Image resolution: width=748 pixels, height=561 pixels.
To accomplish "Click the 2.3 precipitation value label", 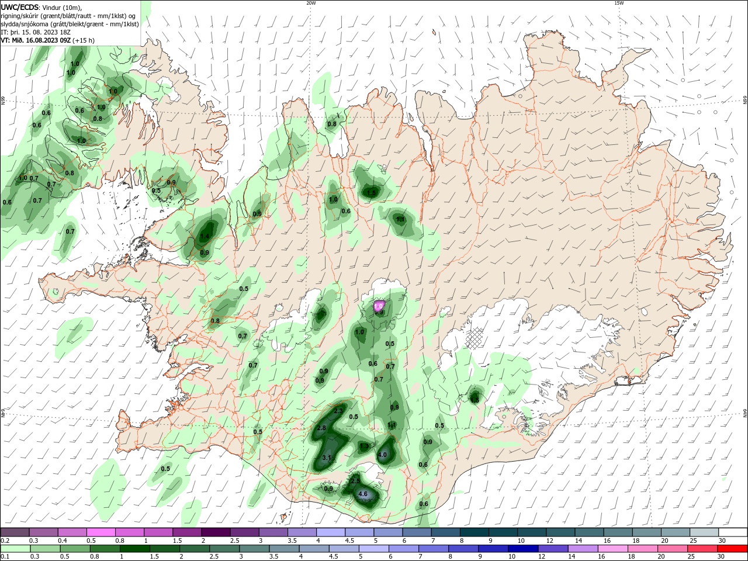I will coord(338,411).
